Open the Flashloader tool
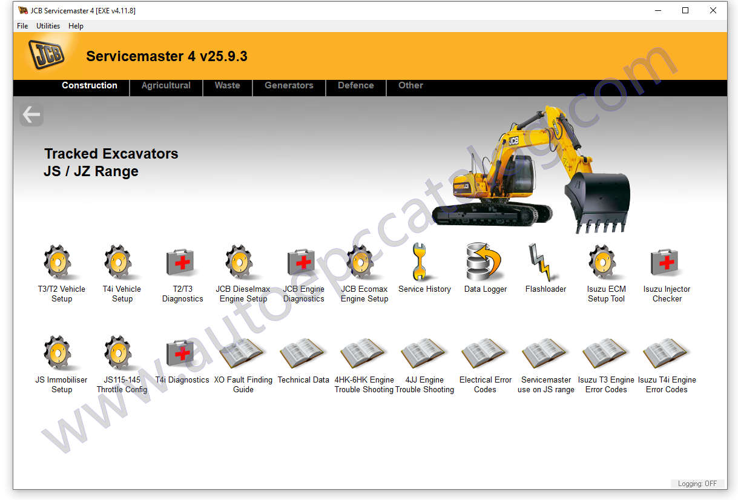This screenshot has width=738, height=500. [545, 263]
